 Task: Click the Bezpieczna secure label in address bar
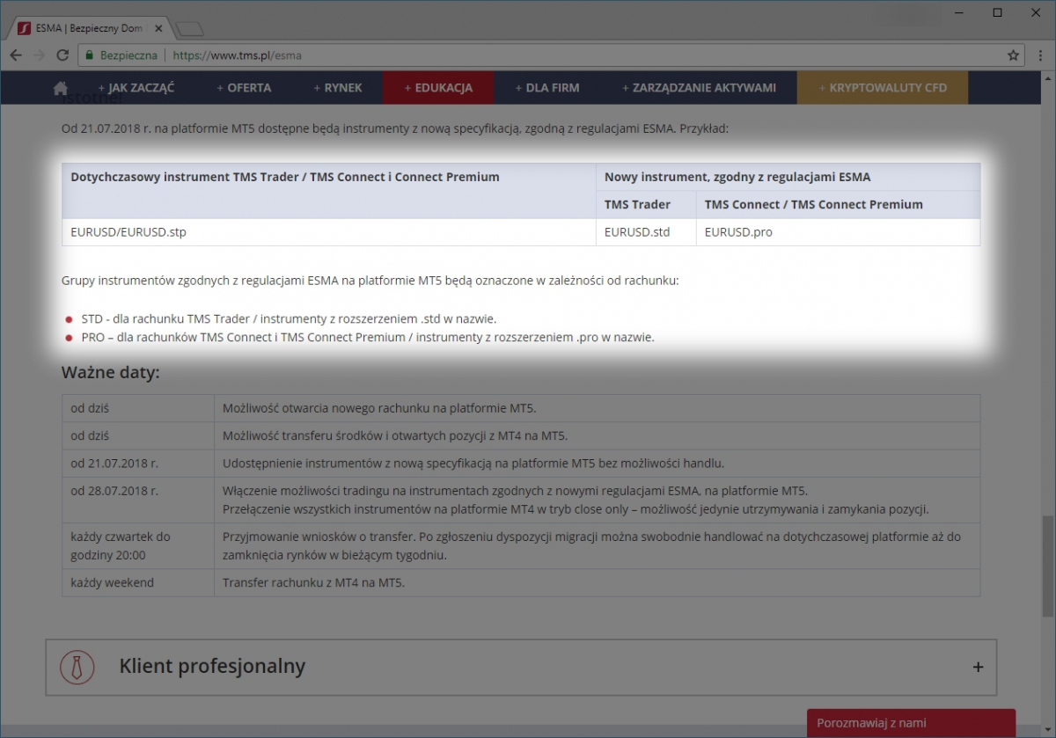(x=128, y=55)
